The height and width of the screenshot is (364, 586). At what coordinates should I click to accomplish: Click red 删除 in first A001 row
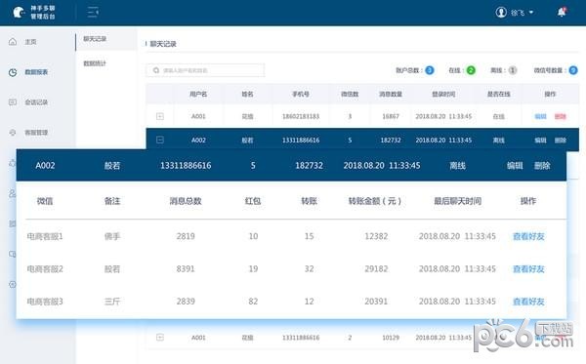pos(561,116)
